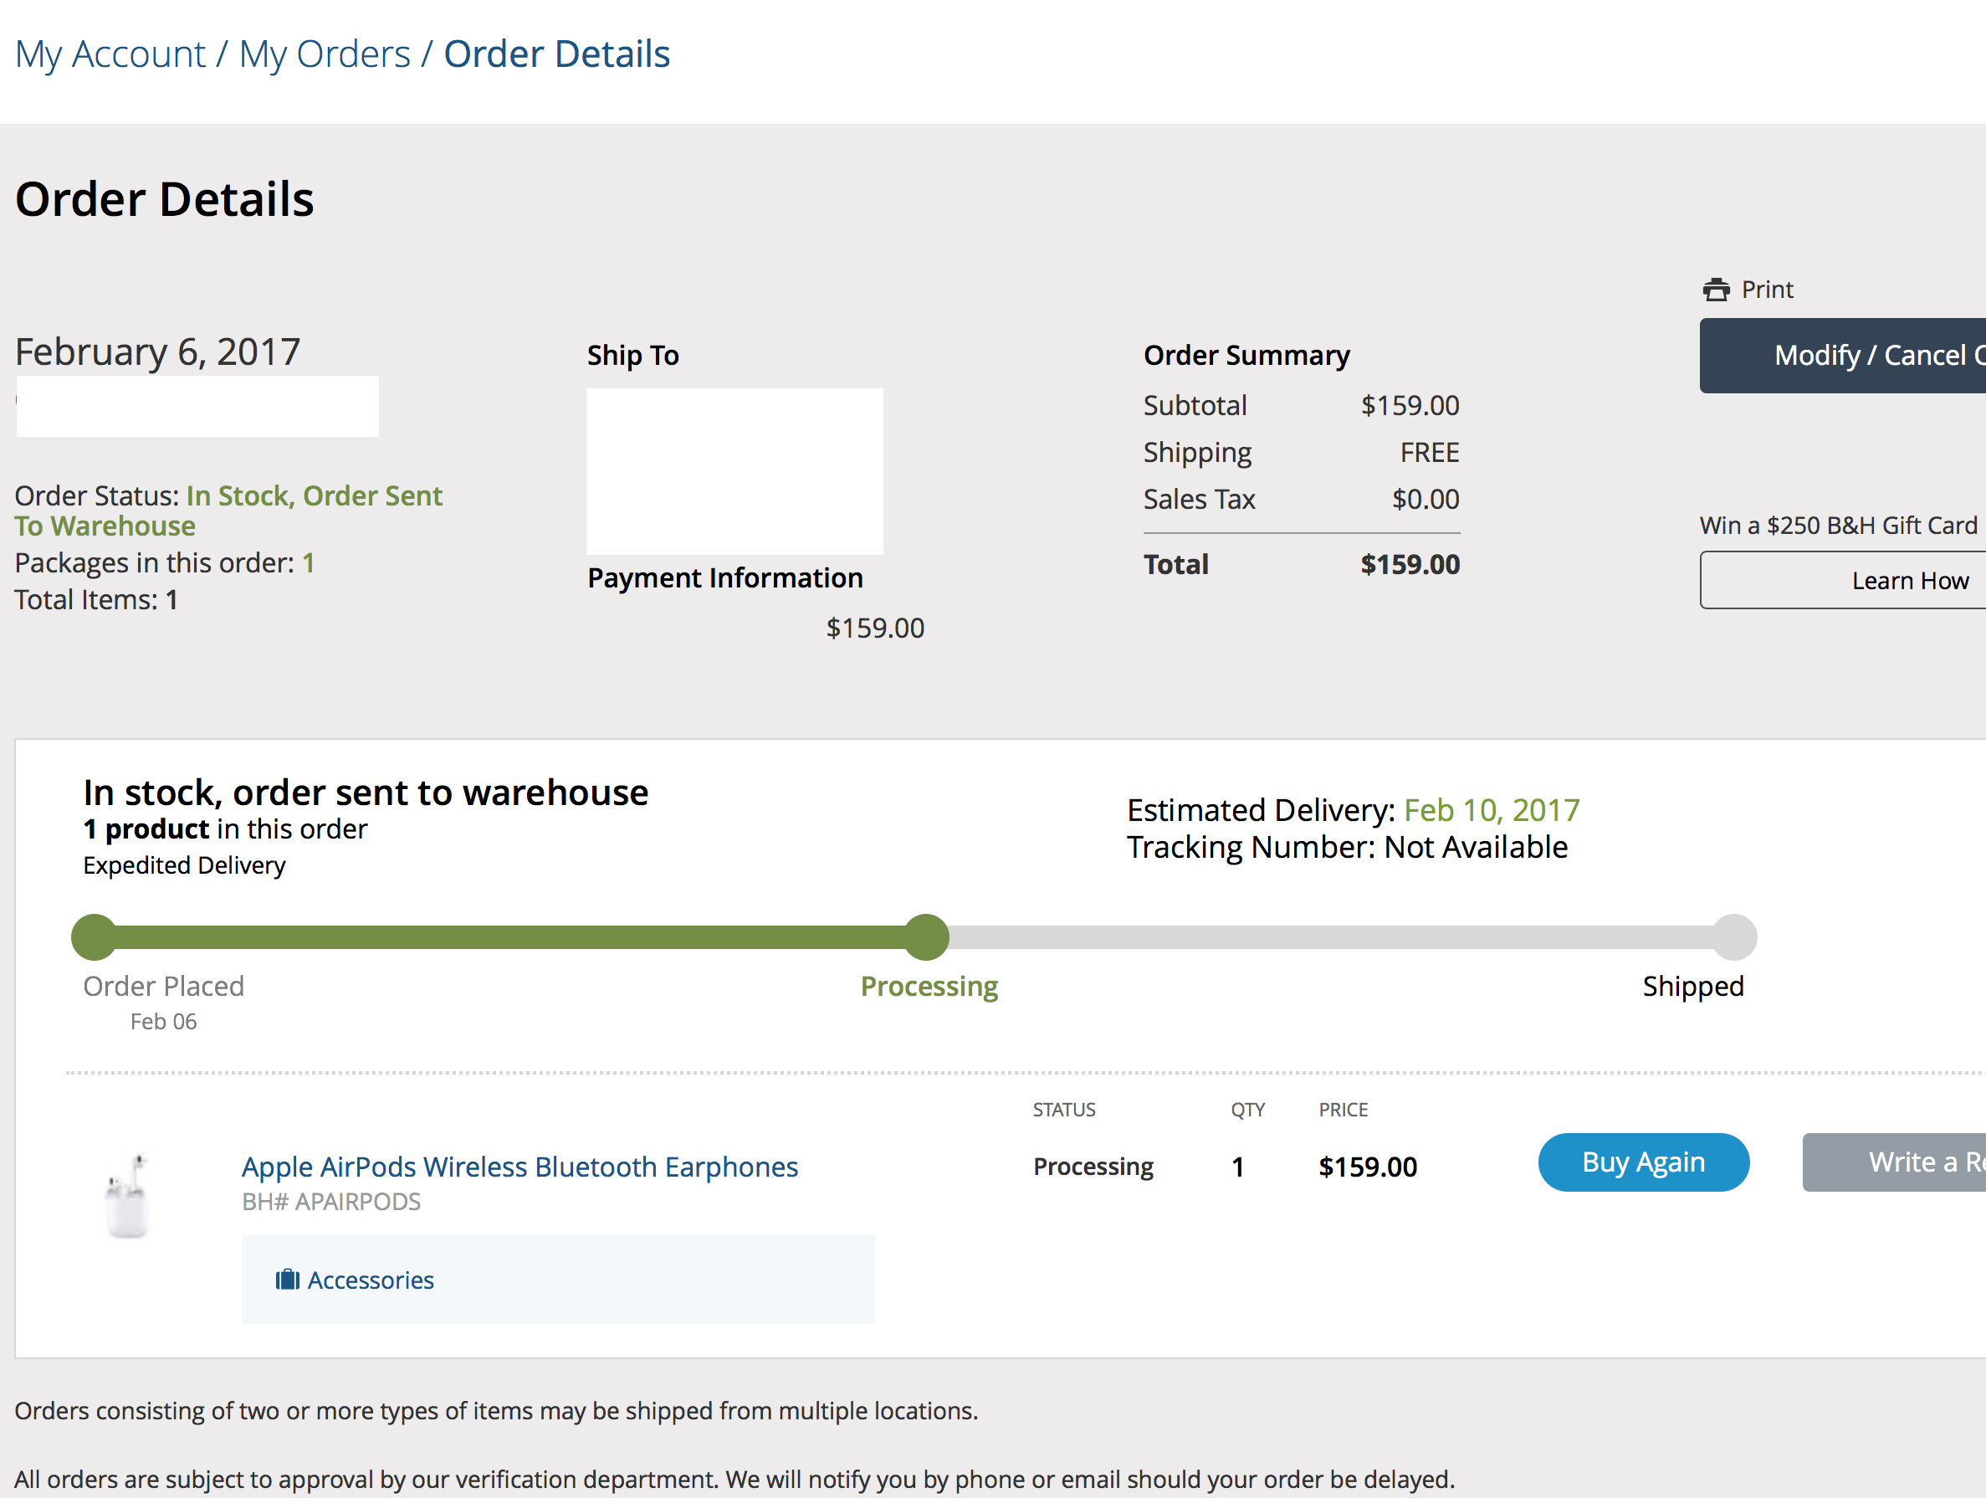The image size is (1986, 1498).
Task: Click the Order Placed progress marker
Action: 94,936
